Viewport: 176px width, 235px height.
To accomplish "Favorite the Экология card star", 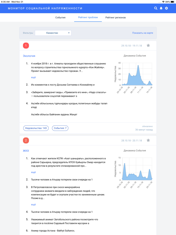I will [x=148, y=45].
